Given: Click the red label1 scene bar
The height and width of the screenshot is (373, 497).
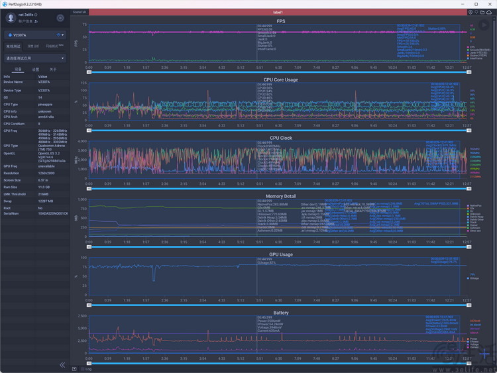Looking at the screenshot, I should point(278,12).
